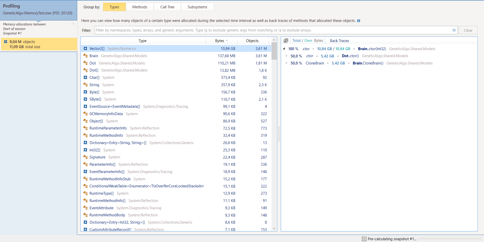484x242 pixels.
Task: Switch grouping to Subsystems
Action: [x=197, y=7]
